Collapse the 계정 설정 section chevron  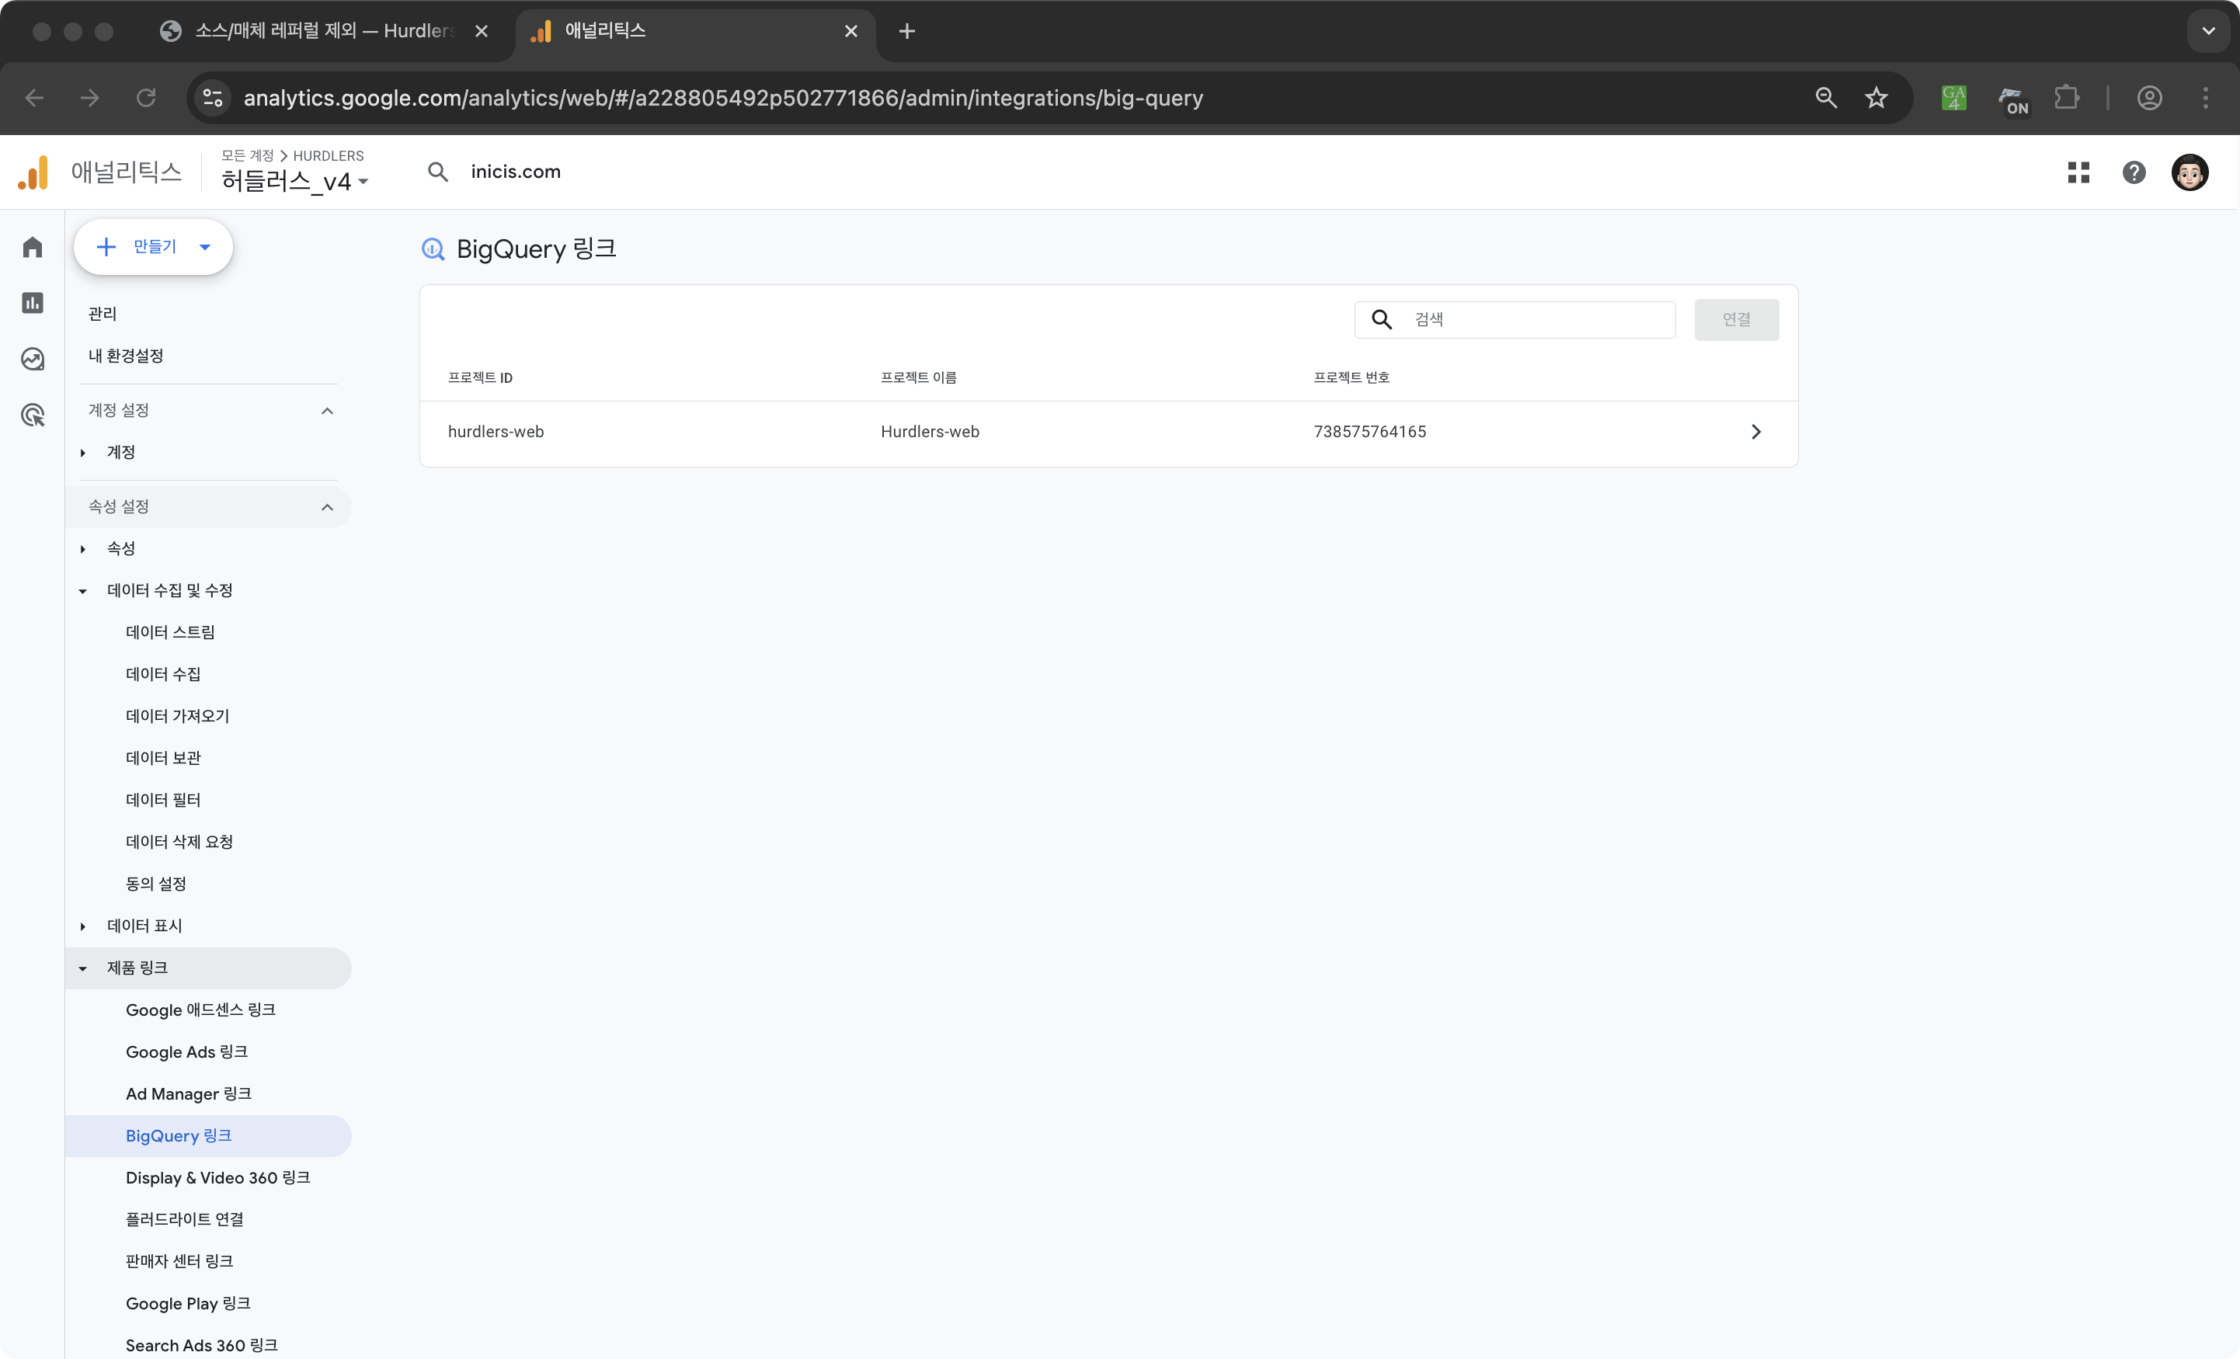(x=327, y=411)
